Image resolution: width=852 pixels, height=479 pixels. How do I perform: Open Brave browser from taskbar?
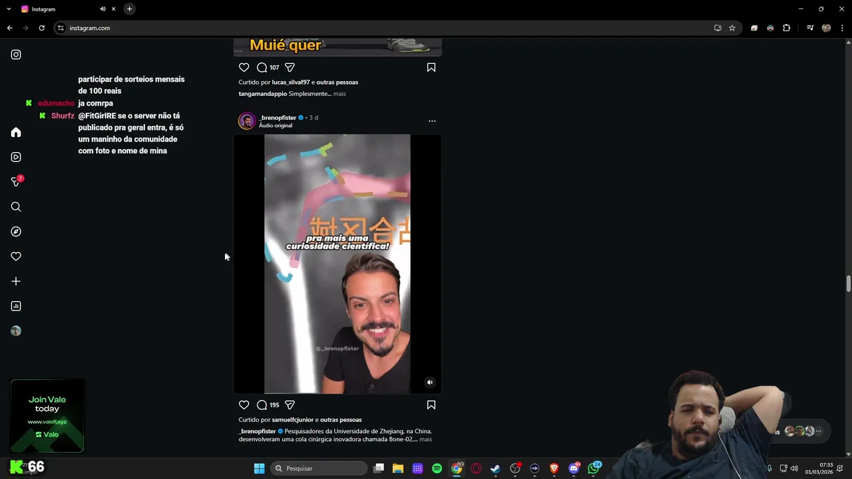pyautogui.click(x=554, y=468)
